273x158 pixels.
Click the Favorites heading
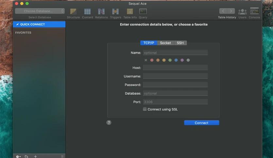(23, 33)
